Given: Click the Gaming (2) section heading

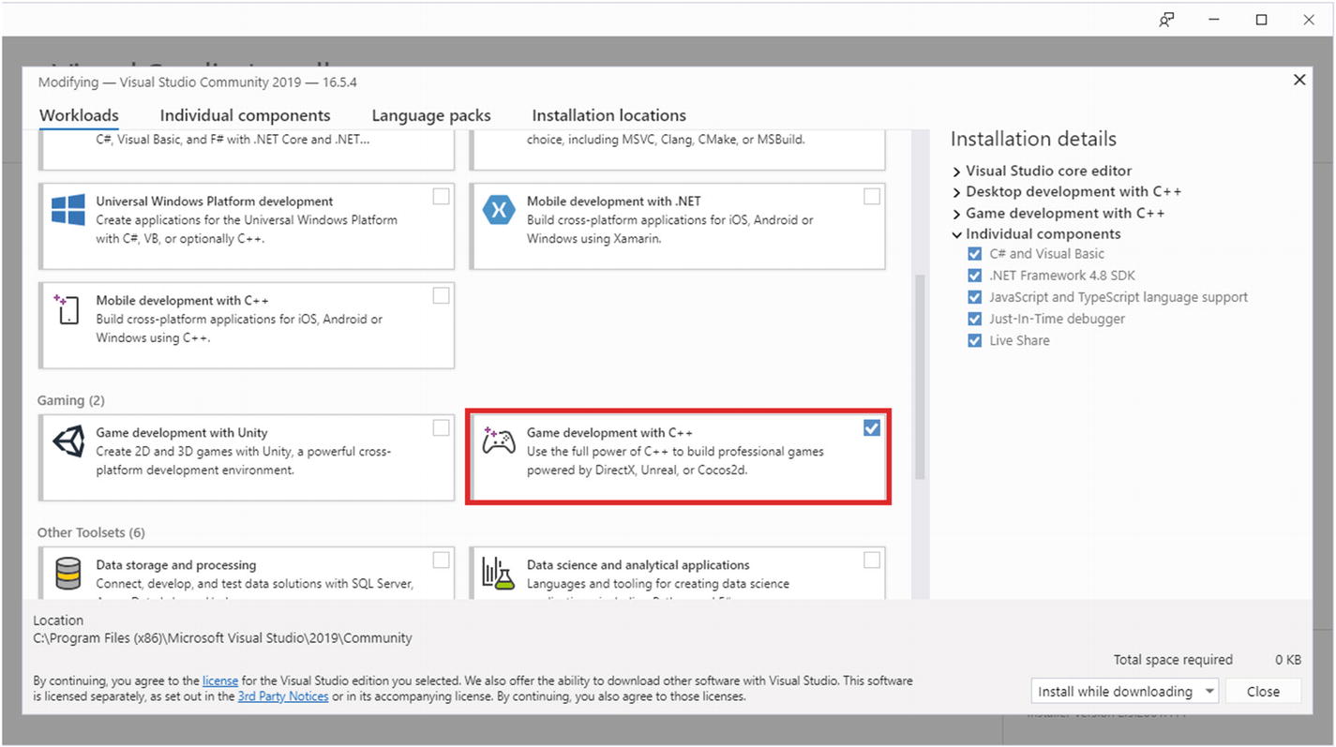Looking at the screenshot, I should pos(71,400).
